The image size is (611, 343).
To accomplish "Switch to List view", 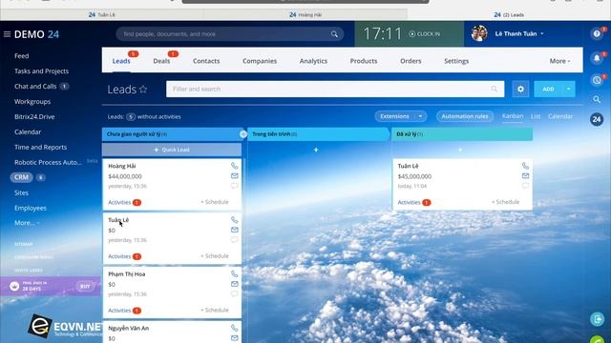I will (536, 116).
